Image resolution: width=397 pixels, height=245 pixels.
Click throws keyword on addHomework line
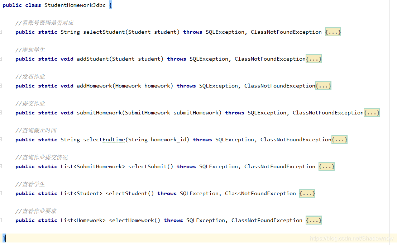tap(186, 86)
